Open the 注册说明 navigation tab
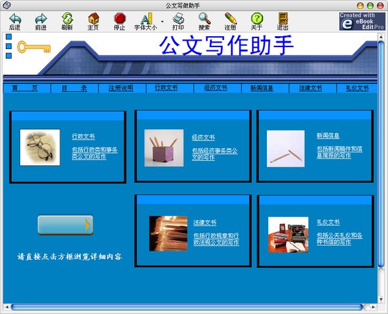 [121, 88]
